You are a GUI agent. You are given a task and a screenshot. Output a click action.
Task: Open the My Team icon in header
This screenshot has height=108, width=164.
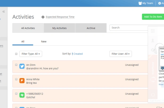[140, 3]
